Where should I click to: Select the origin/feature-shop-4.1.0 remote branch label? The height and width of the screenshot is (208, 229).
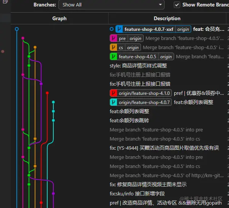pos(144,93)
